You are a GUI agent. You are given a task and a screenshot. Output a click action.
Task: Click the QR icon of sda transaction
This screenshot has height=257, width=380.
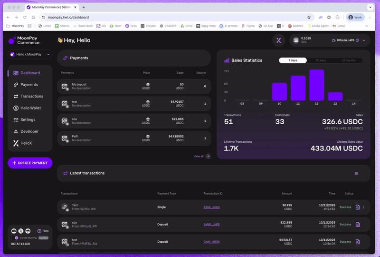pos(65,225)
